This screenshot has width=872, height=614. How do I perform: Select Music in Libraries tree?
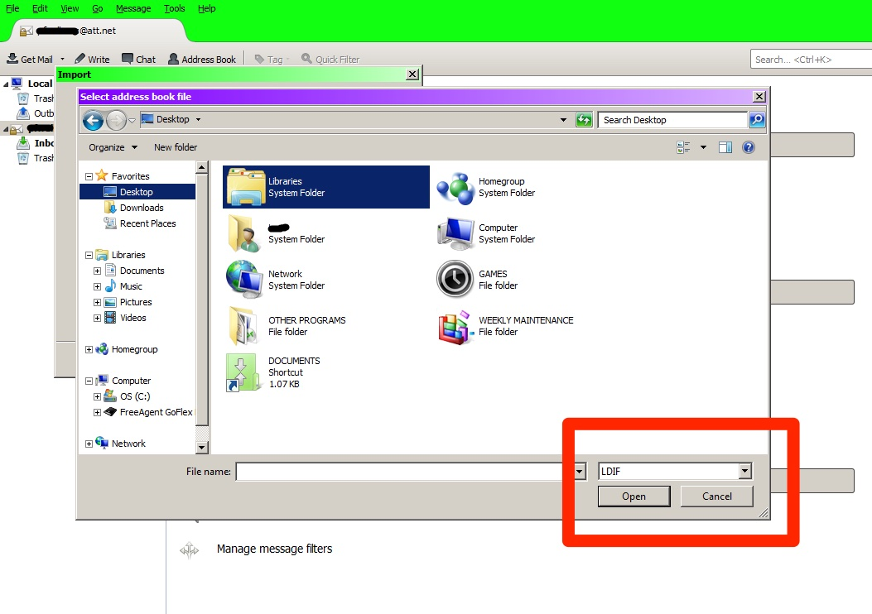pos(123,286)
